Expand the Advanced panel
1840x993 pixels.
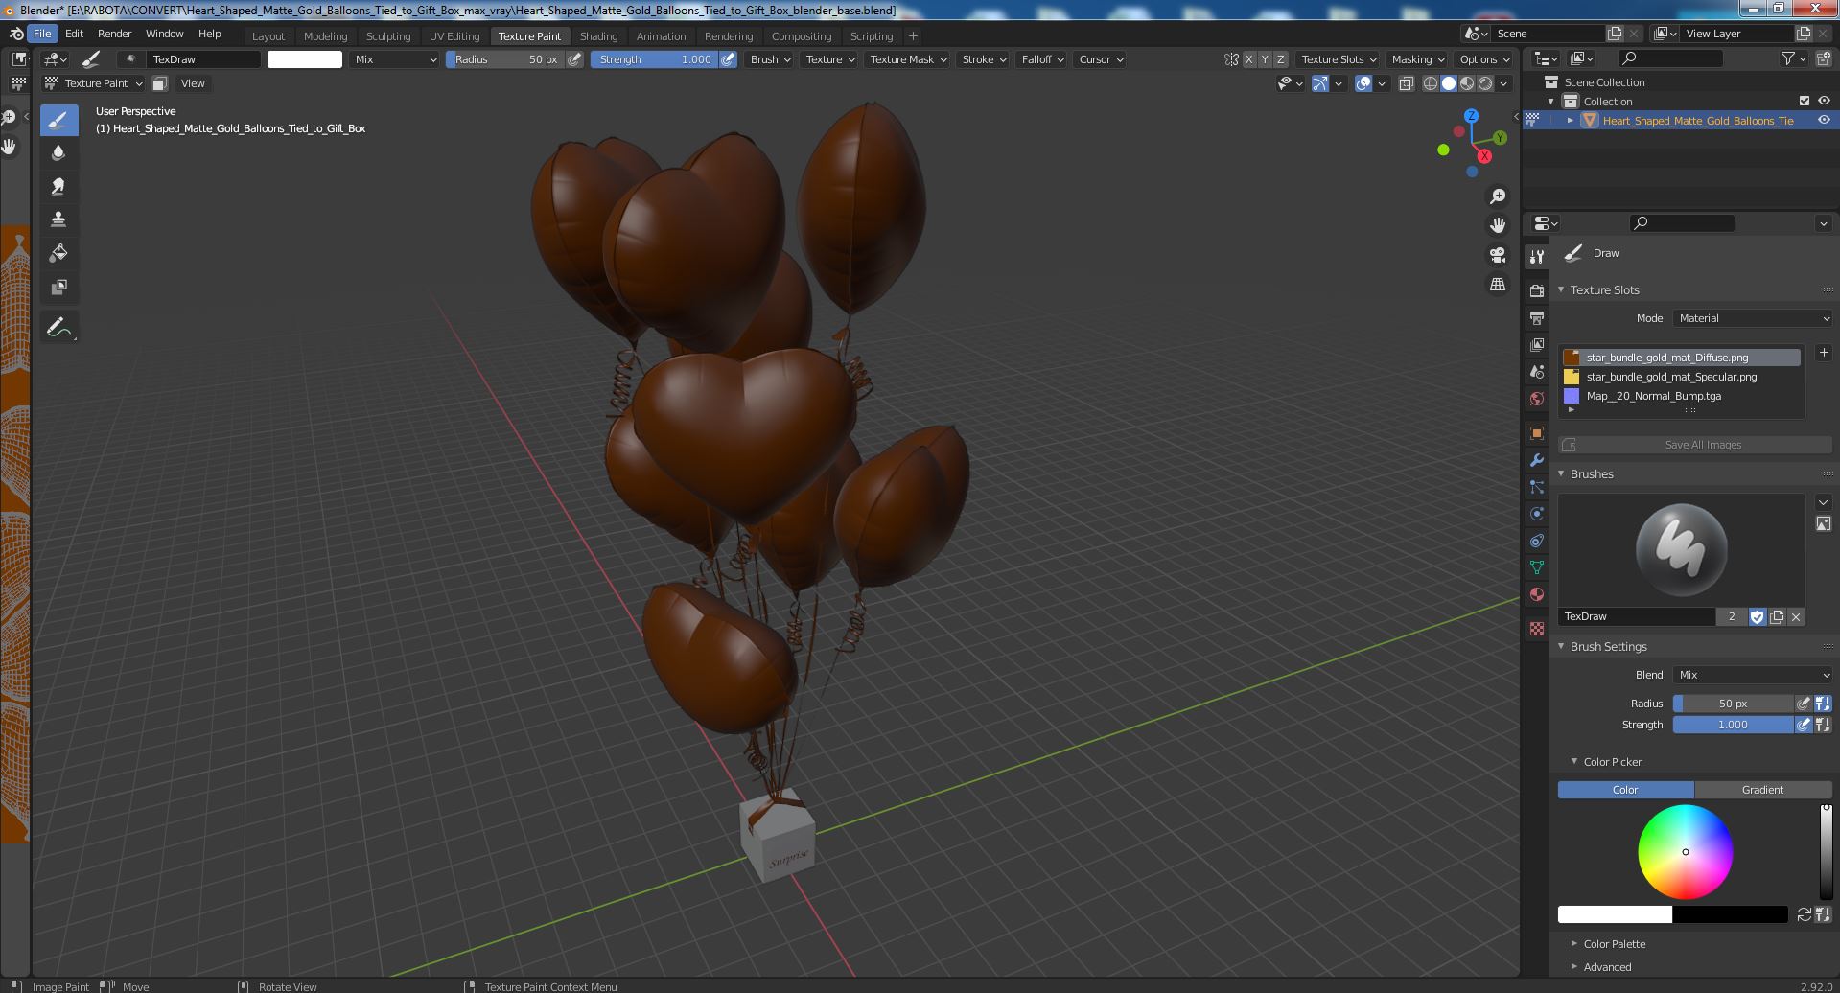point(1607,967)
